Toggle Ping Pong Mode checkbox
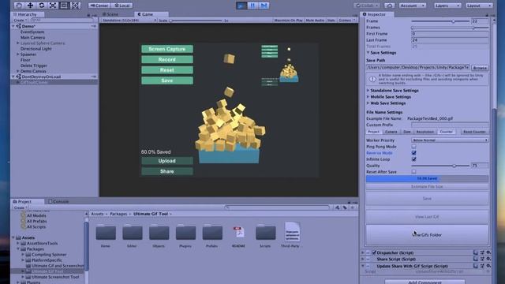Viewport: 505px width, 284px height. pyautogui.click(x=413, y=147)
